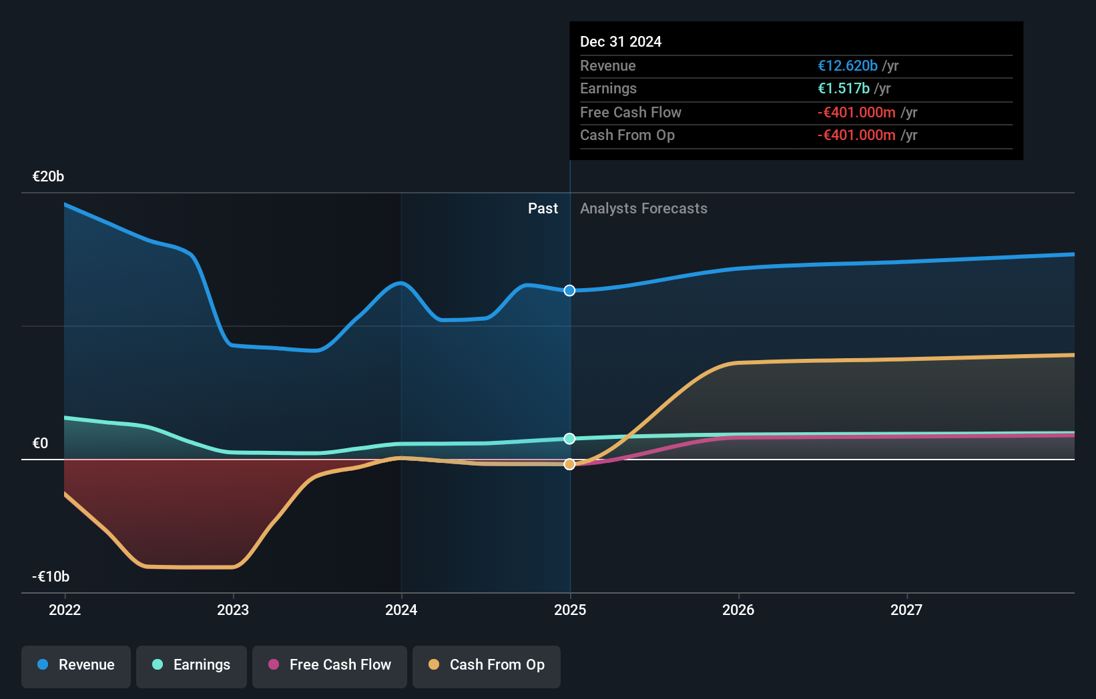Select the 2024 x-axis label

click(x=401, y=610)
